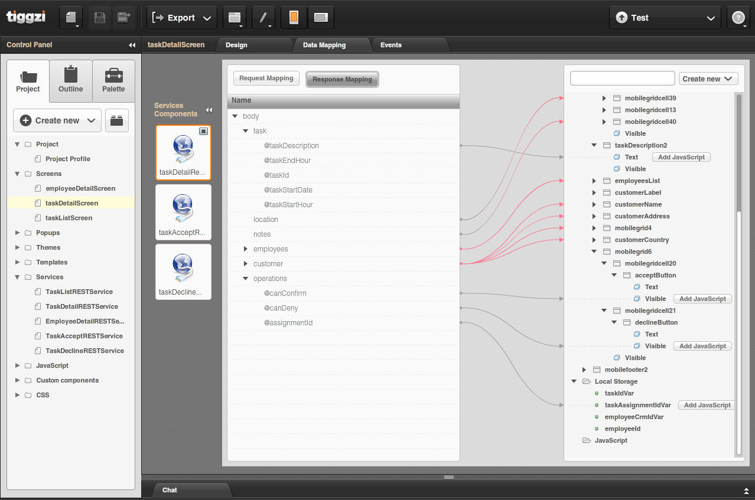
Task: Switch to orange portrait phone view
Action: (x=294, y=18)
